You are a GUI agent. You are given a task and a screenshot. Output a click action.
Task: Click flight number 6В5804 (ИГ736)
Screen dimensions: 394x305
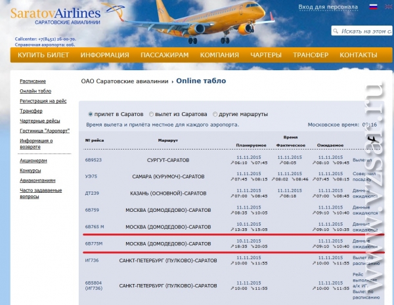tap(94, 286)
